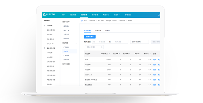Open the 全部广告系列 dropdown

point(139,42)
